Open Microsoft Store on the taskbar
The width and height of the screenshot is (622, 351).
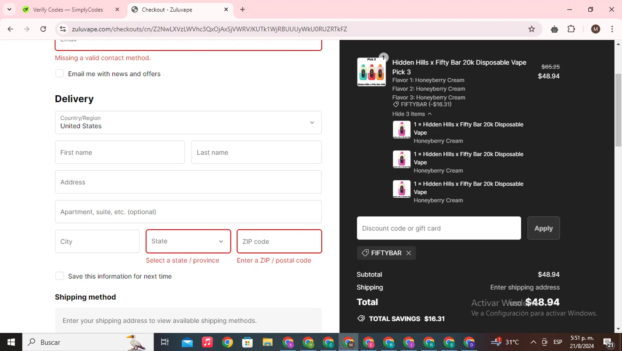[x=248, y=342]
